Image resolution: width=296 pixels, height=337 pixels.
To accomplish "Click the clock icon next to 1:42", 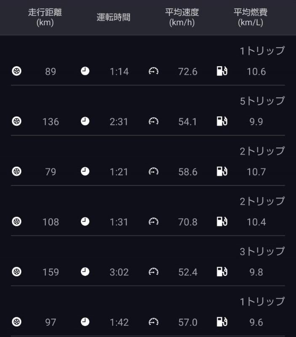I will coord(85,322).
